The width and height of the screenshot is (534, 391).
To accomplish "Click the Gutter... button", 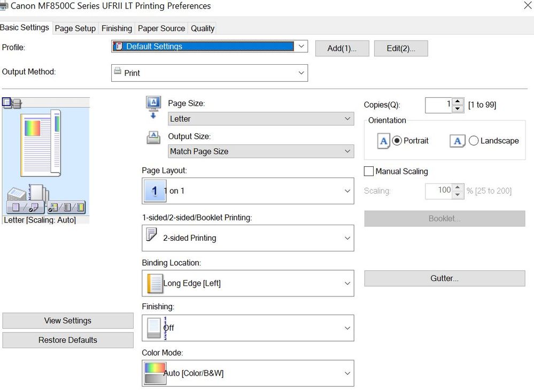I will [444, 278].
